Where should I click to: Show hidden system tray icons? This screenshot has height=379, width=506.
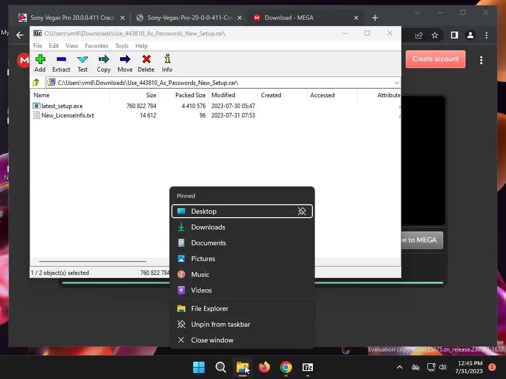[x=399, y=367]
